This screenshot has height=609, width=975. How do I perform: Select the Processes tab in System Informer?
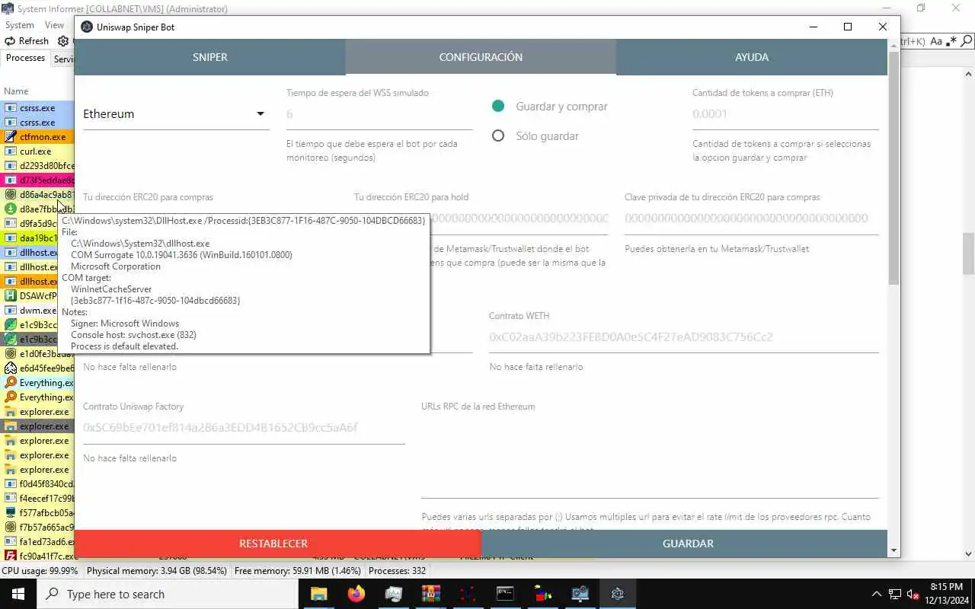[25, 59]
